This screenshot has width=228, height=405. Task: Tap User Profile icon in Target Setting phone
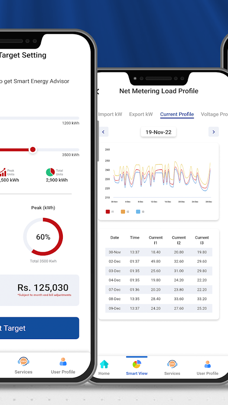(x=63, y=361)
